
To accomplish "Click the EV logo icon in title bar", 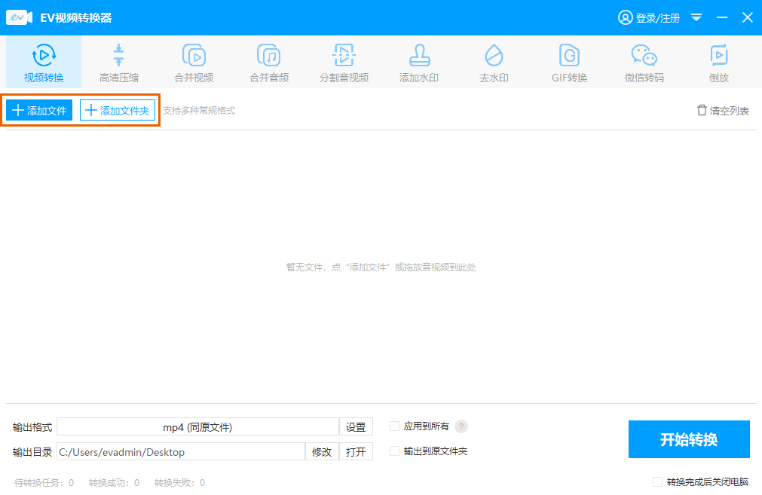I will tap(19, 17).
